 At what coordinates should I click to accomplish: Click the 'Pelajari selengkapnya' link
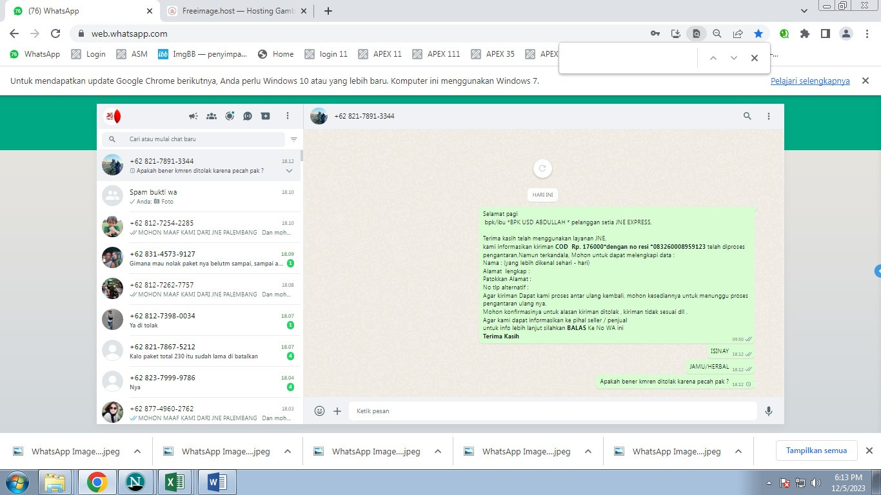810,81
